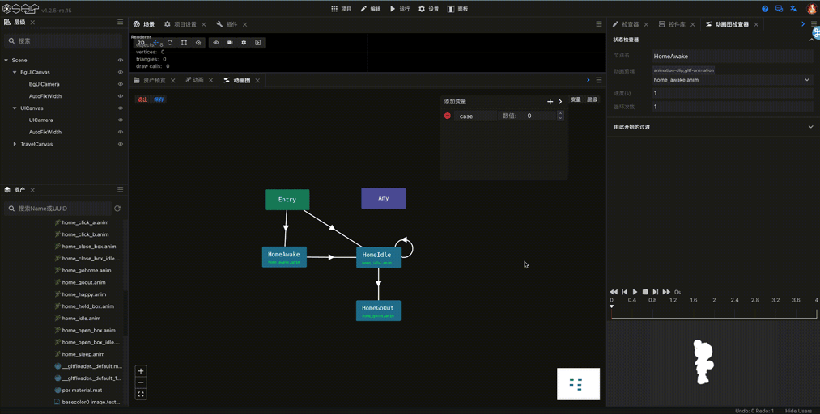The image size is (820, 414).
Task: Remove the 'case' variable with red minus icon
Action: (x=448, y=116)
